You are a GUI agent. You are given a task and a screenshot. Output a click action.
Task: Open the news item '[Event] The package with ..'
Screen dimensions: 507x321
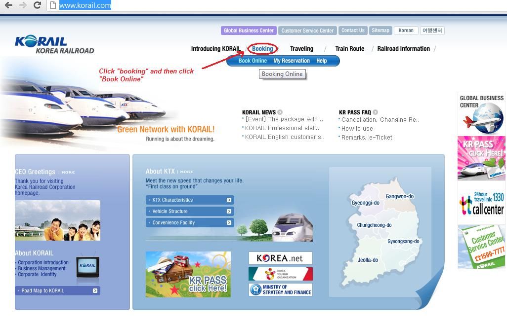[284, 119]
